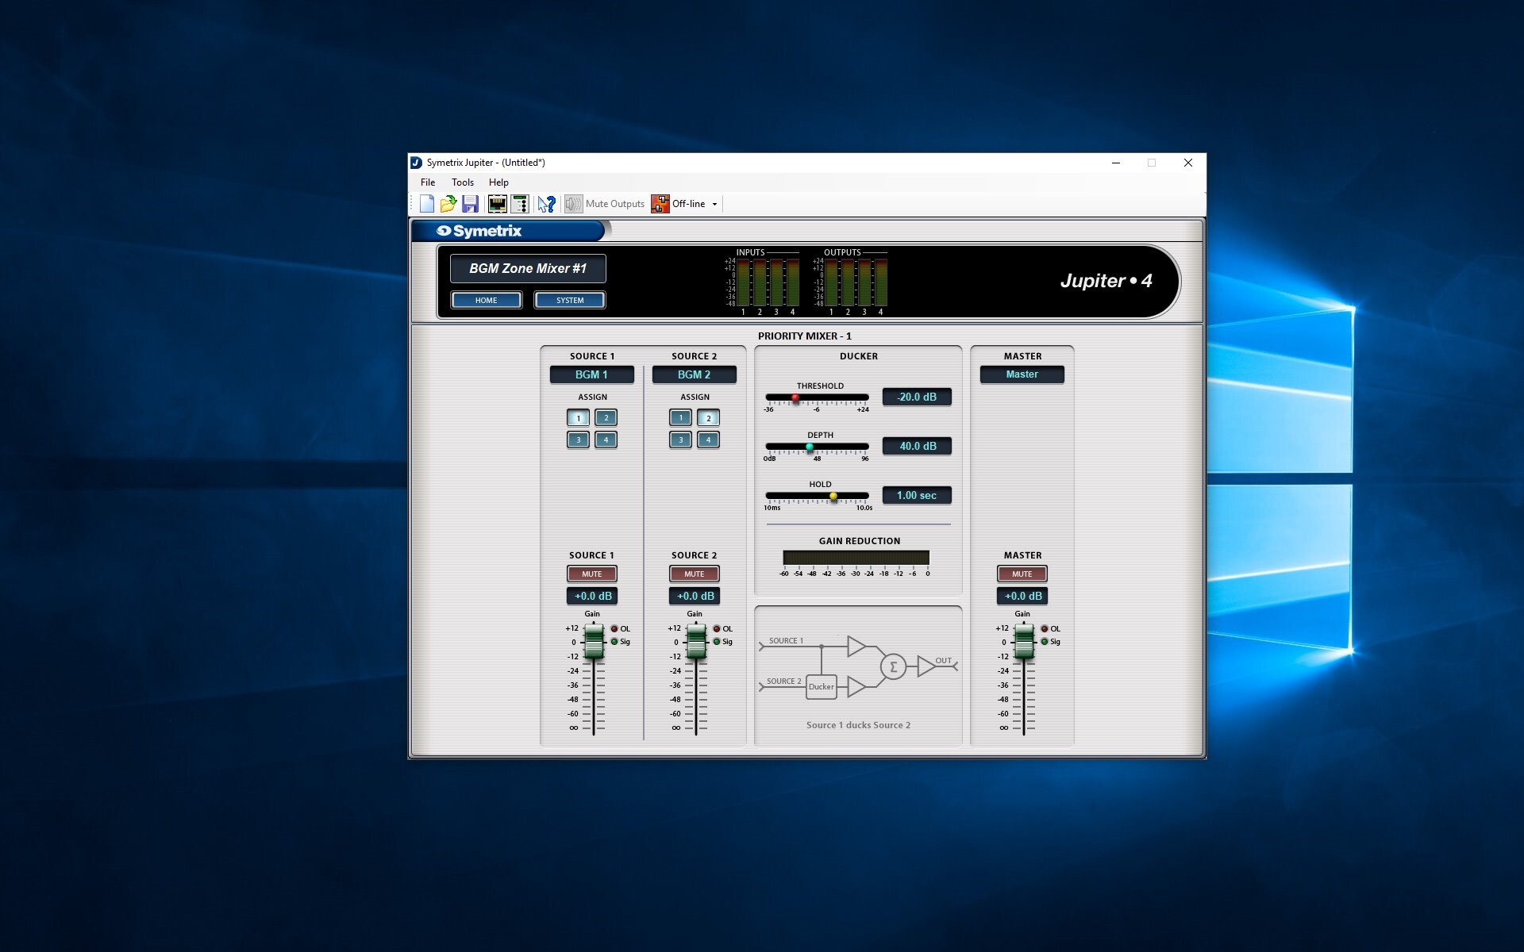This screenshot has width=1524, height=952.
Task: Click the Save floppy disk icon
Action: tap(470, 204)
